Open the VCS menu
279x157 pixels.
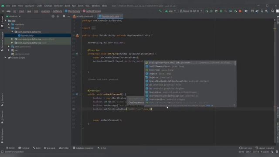point(87,6)
